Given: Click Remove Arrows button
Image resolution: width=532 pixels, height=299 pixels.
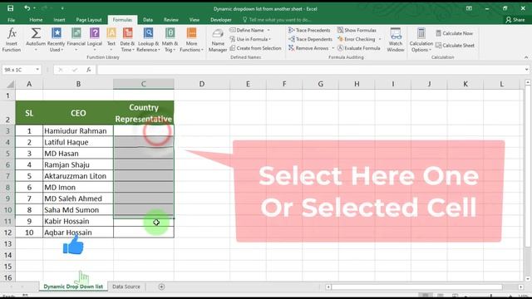Looking at the screenshot, I should coord(308,48).
